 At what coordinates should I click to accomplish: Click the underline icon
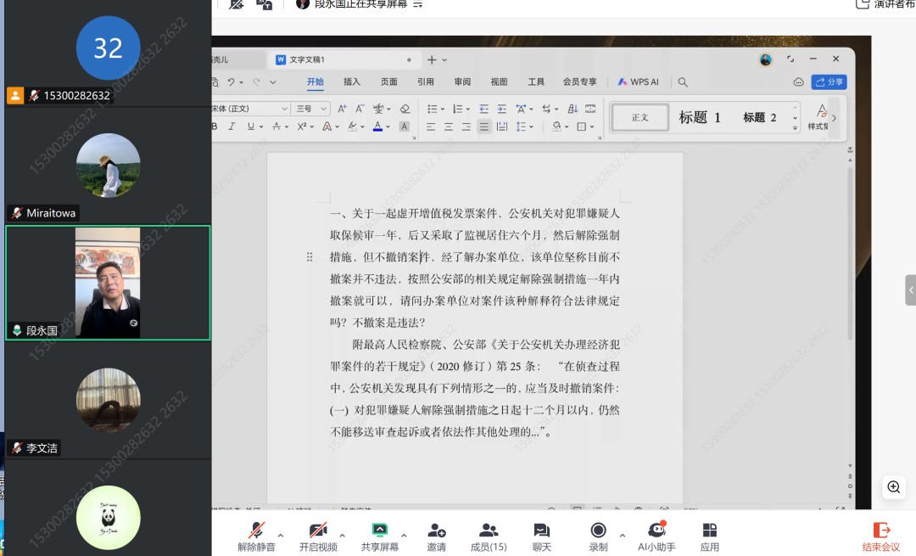point(249,126)
